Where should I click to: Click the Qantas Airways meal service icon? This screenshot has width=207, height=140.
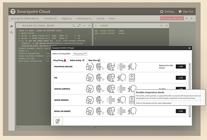coord(111,89)
